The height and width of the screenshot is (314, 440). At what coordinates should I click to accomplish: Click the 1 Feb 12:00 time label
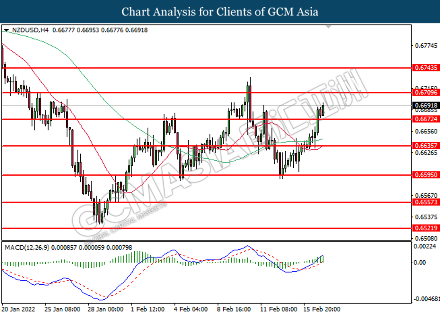(x=148, y=309)
